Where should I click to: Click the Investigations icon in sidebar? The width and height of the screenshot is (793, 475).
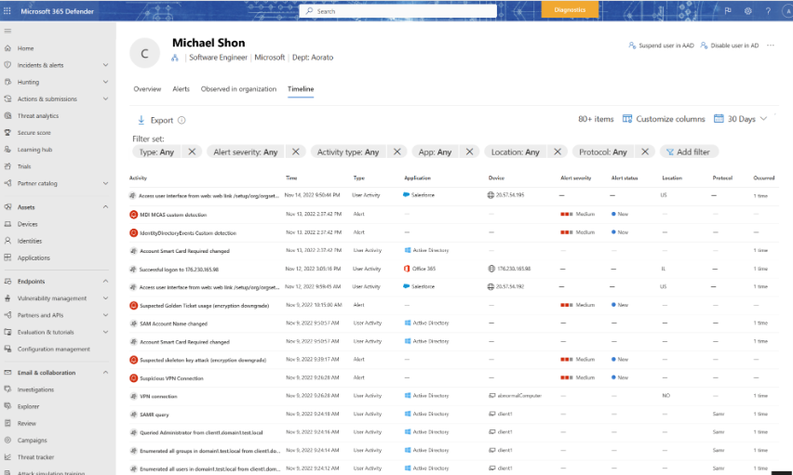coord(7,389)
